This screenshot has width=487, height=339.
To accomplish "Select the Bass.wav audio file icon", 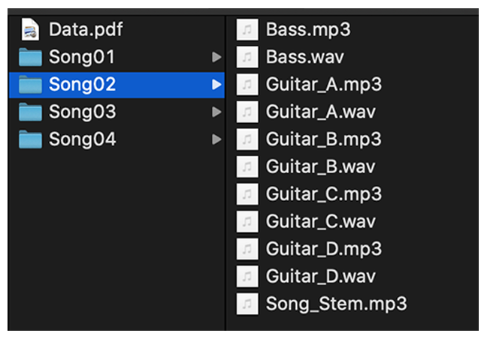I will 247,57.
